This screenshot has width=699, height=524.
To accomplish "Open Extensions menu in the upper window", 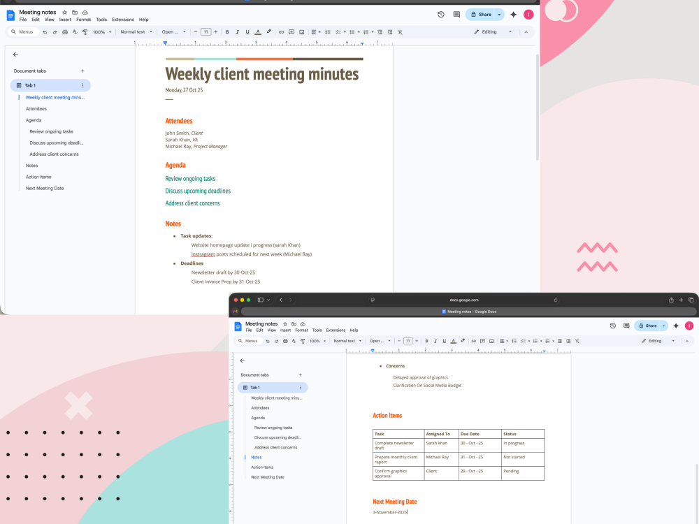I will (122, 20).
